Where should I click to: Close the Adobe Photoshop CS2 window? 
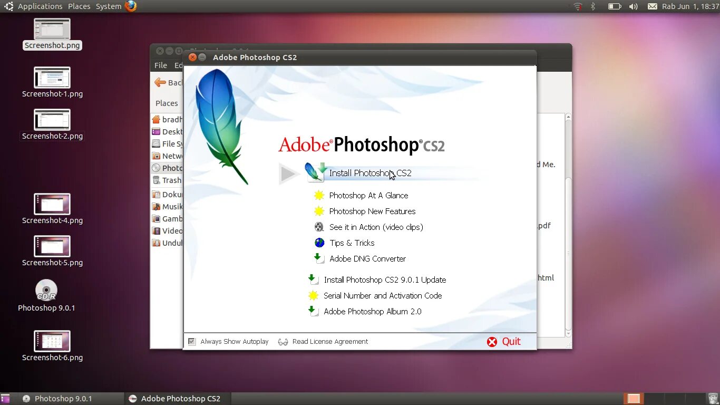(193, 57)
